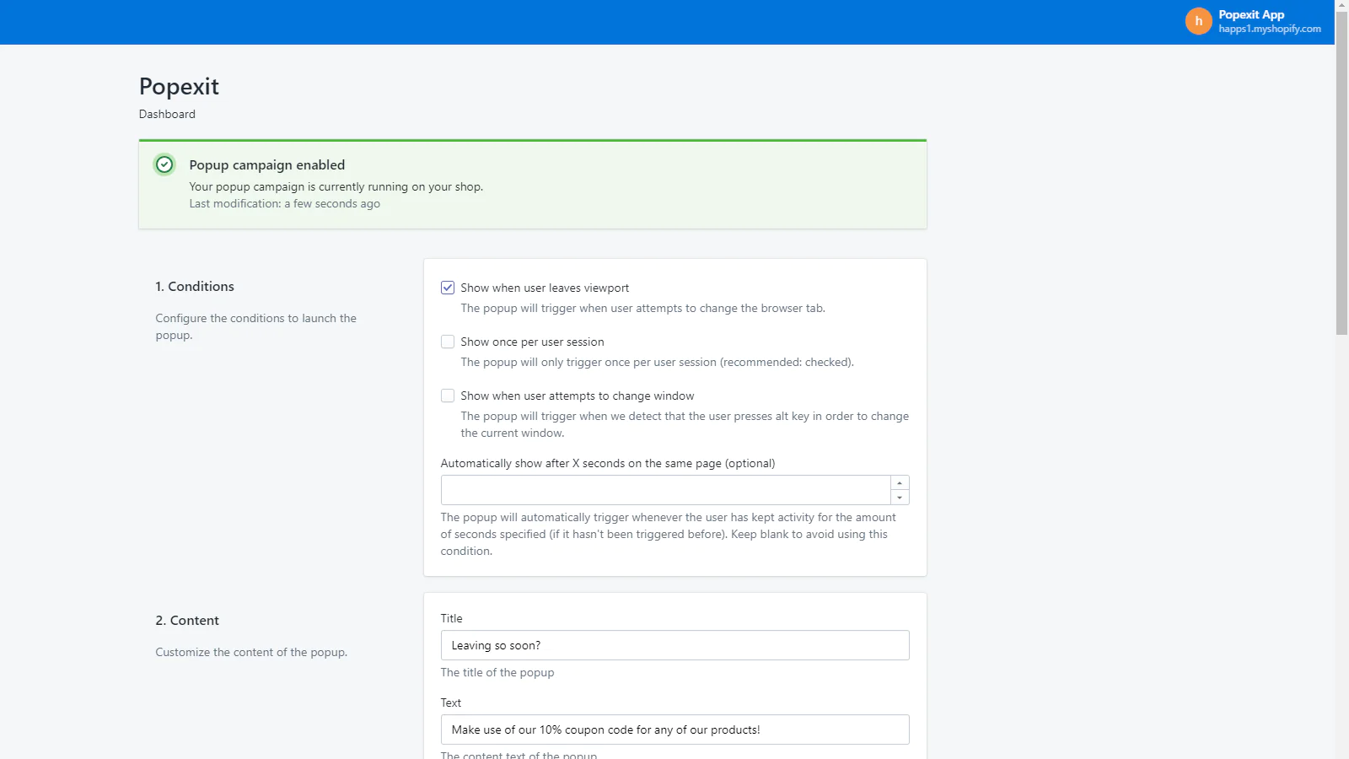Click the Title field 'Leaving so soon?'

tap(674, 645)
